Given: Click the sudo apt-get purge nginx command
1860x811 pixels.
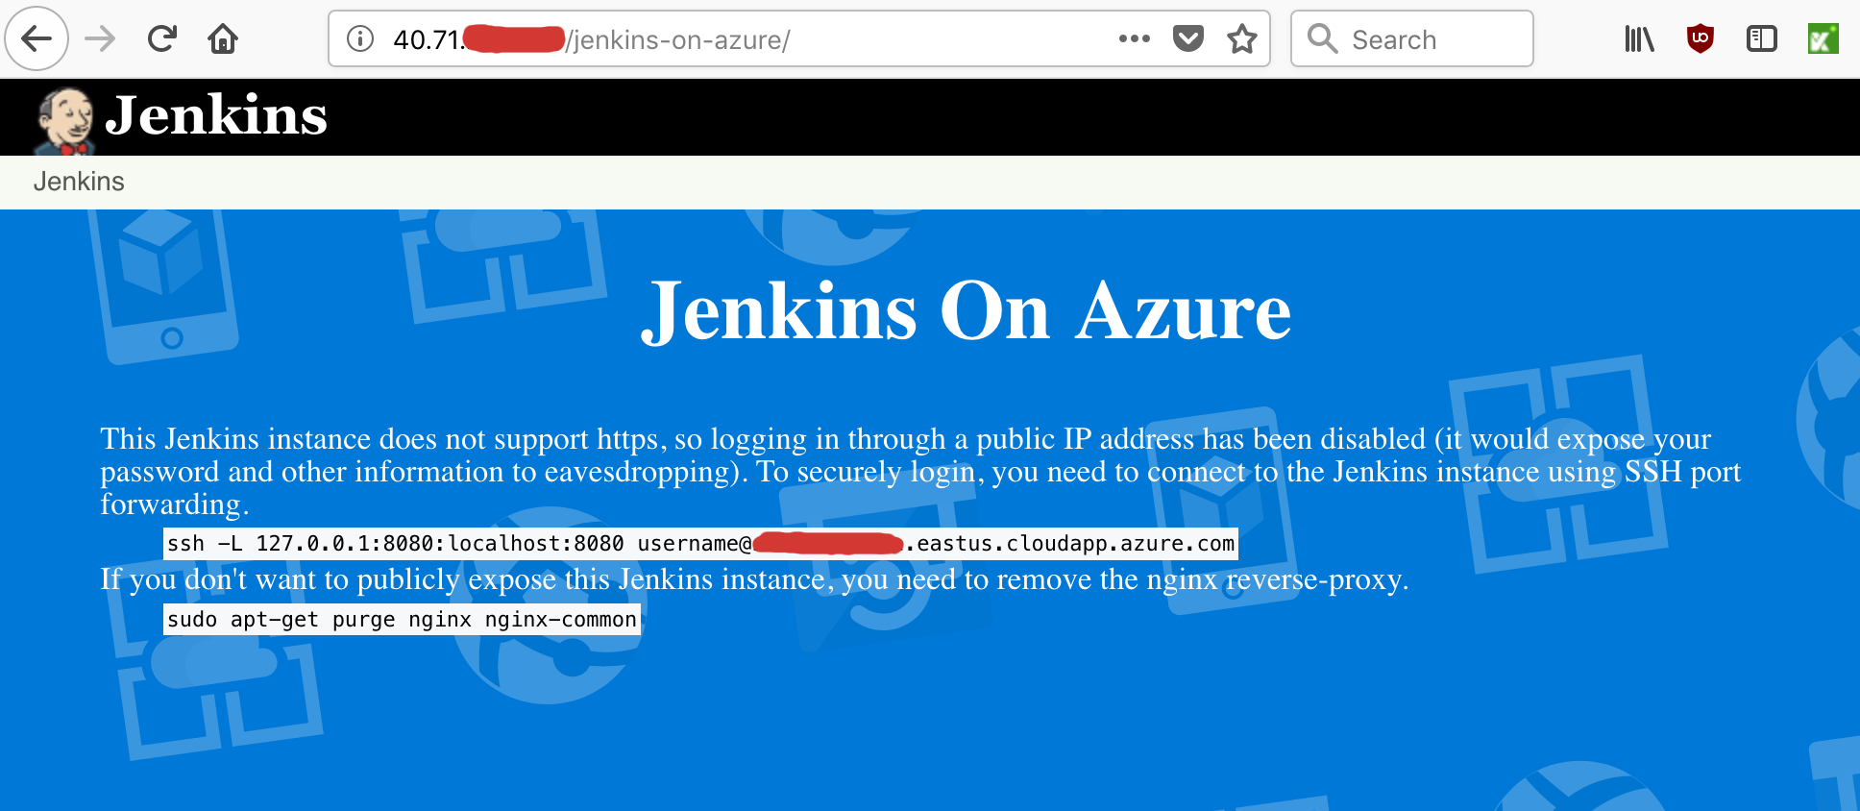Looking at the screenshot, I should pyautogui.click(x=402, y=620).
